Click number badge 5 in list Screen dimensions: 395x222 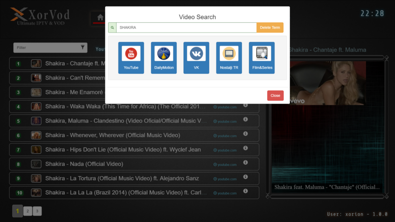(18, 121)
